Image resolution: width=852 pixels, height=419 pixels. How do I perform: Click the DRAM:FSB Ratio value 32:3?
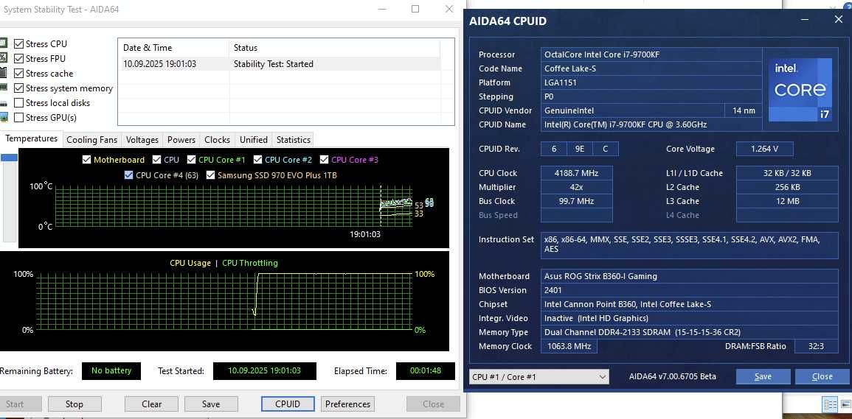point(816,346)
